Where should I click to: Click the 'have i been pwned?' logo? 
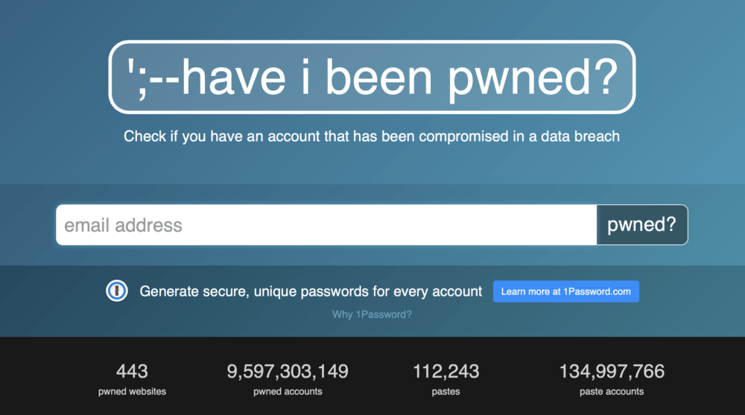399,77
